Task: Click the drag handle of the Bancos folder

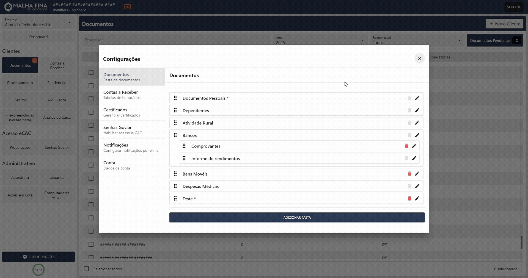Action: pos(175,135)
